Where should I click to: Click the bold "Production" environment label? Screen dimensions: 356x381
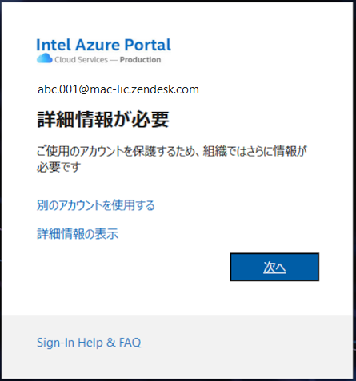point(140,60)
